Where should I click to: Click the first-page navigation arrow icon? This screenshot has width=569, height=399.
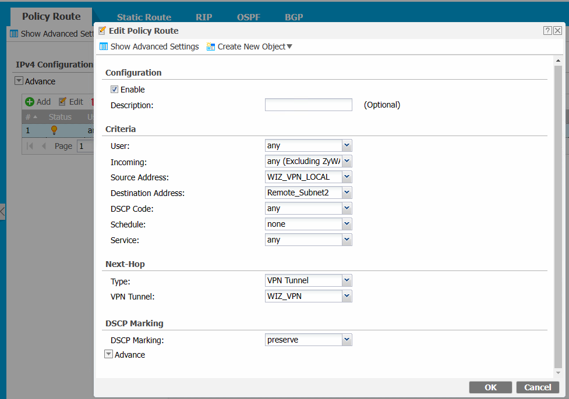pyautogui.click(x=29, y=146)
